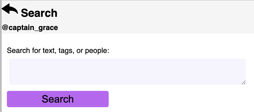
Task: Click the back arrow icon
Action: tap(10, 9)
